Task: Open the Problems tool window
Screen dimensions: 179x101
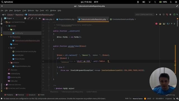Action: click(x=9, y=95)
